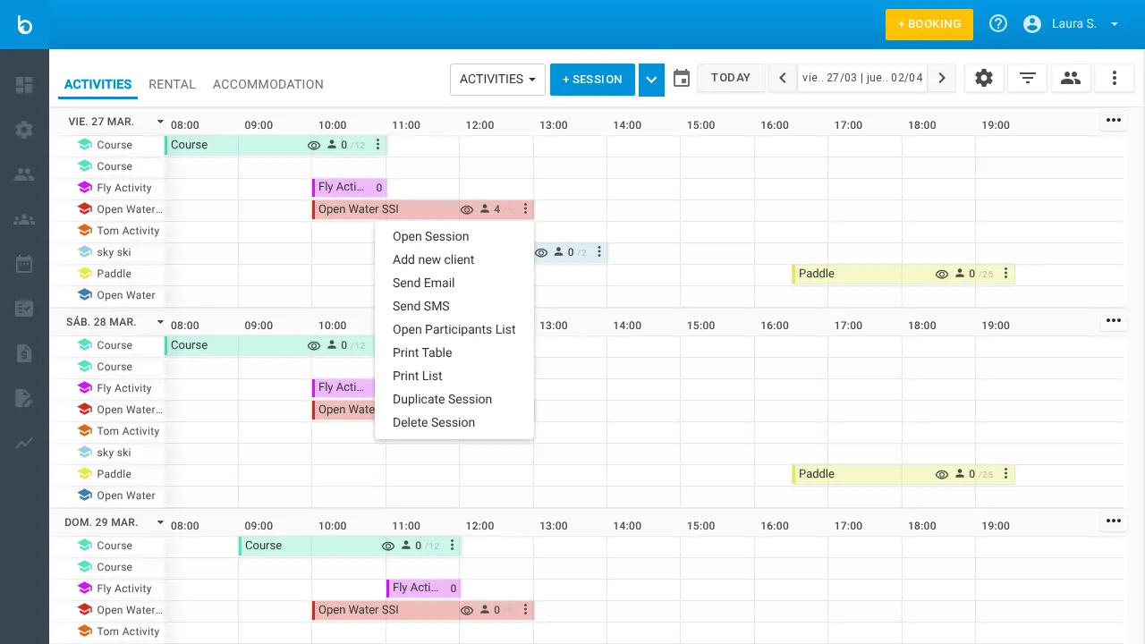Click the filter lines icon
Screen dimensions: 1145x644
1028,79
